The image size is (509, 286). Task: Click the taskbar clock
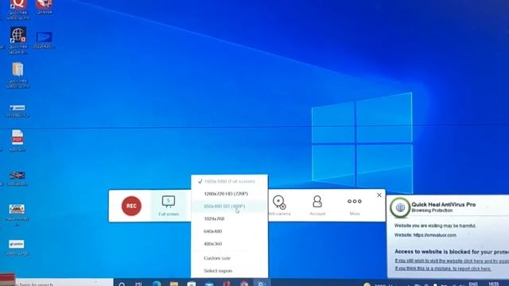(x=494, y=284)
